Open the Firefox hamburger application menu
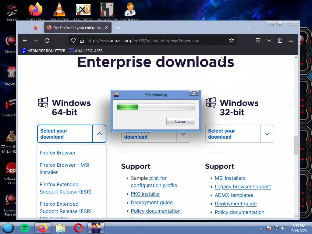 (x=291, y=40)
